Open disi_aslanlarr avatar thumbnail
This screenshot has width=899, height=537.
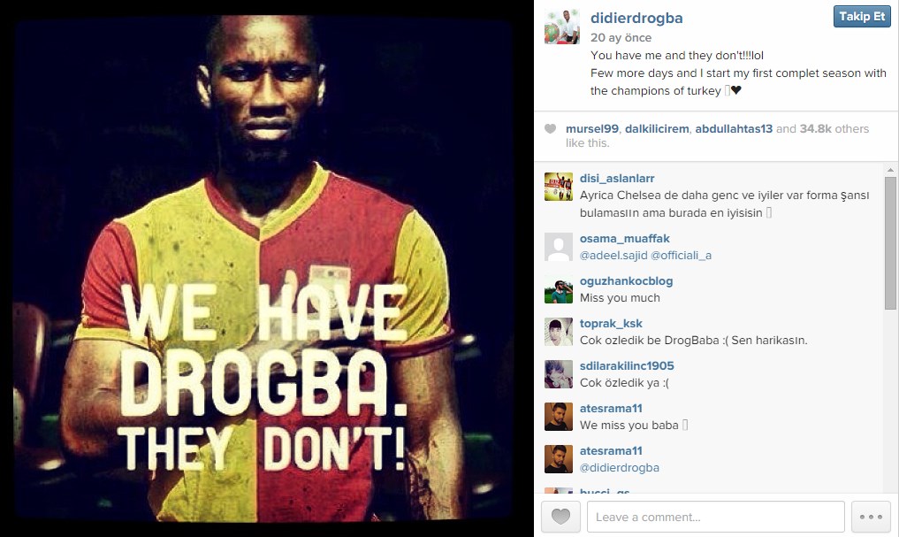[x=559, y=187]
